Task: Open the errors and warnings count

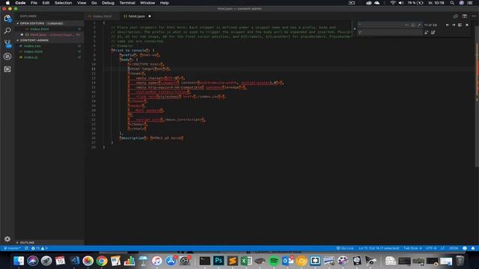Action: tap(40, 248)
